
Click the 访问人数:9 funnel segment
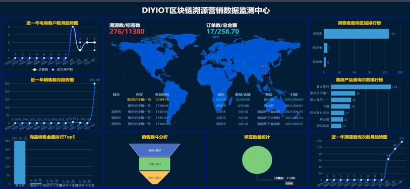pyautogui.click(x=154, y=150)
